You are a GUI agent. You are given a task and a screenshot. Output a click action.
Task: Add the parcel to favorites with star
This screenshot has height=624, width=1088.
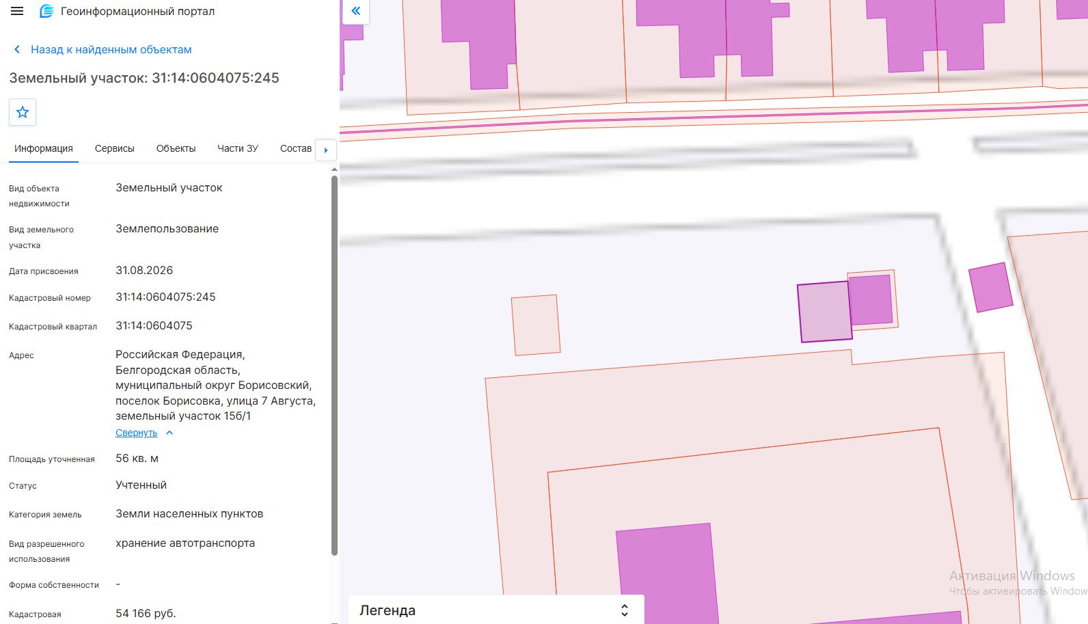pos(23,112)
